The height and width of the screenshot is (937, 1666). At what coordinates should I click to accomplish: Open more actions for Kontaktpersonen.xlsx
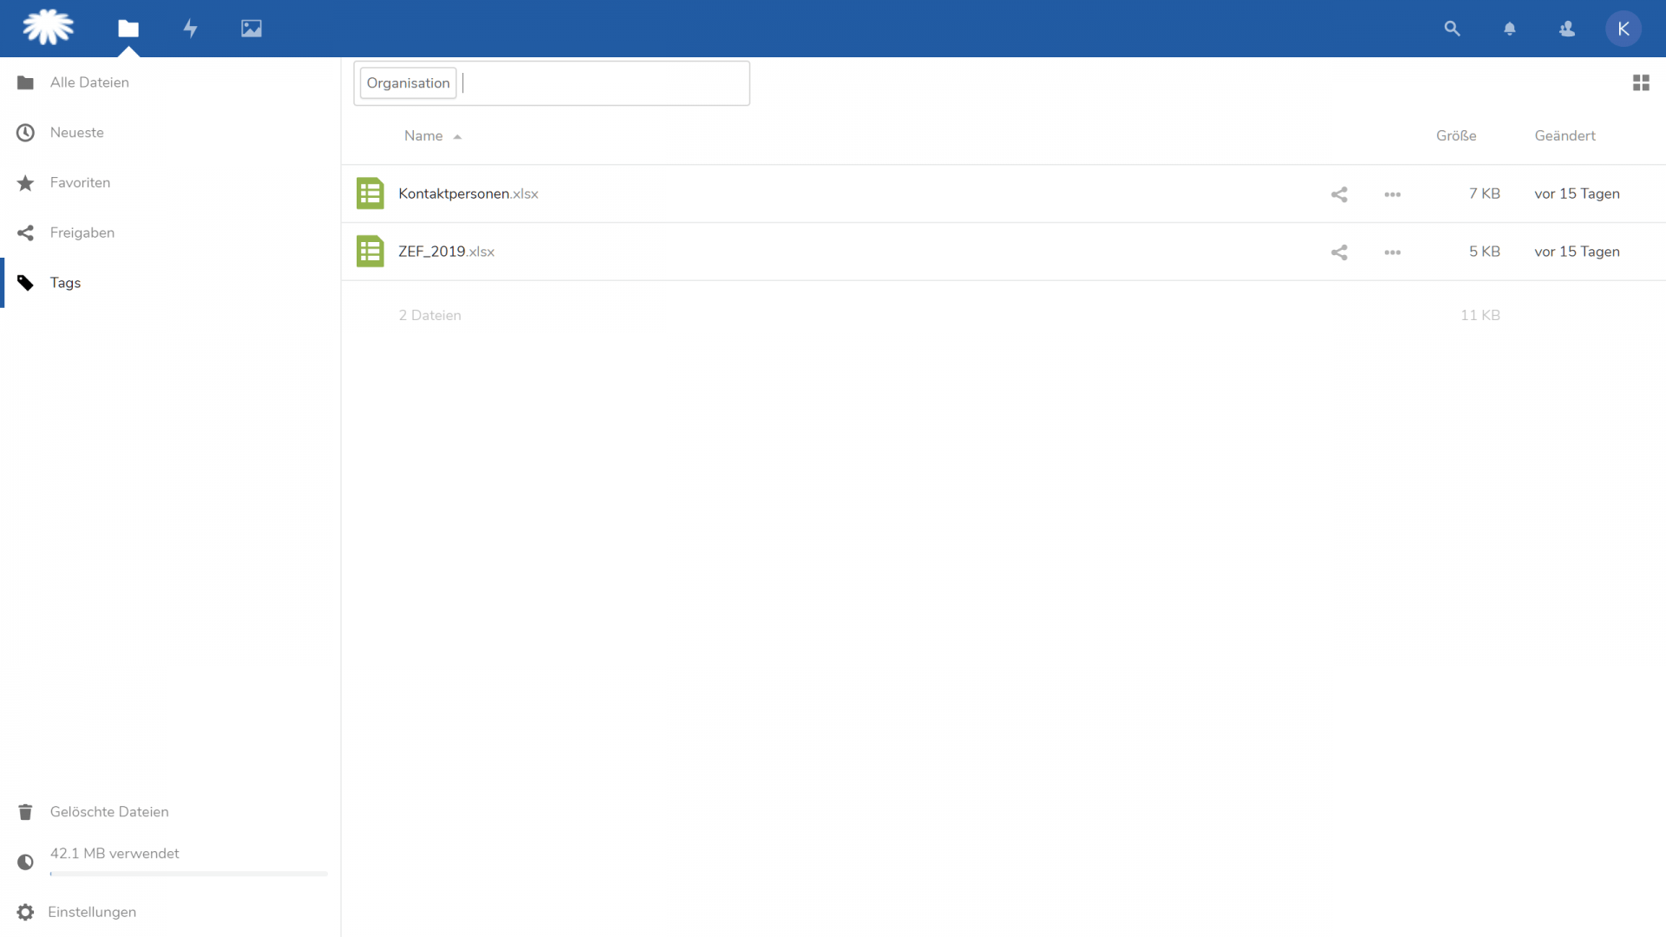tap(1393, 194)
